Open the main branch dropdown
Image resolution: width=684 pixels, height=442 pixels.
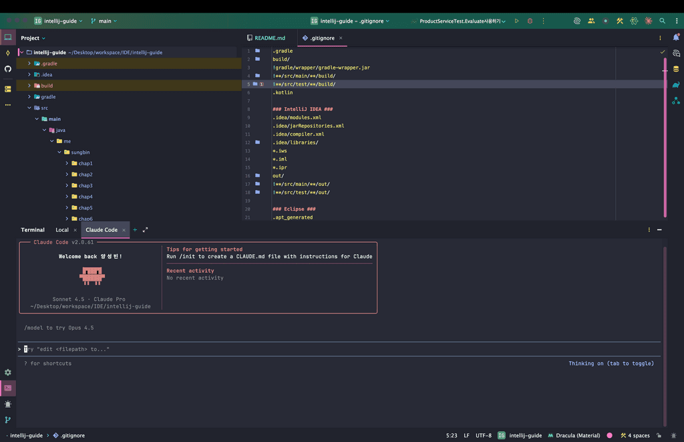click(104, 21)
